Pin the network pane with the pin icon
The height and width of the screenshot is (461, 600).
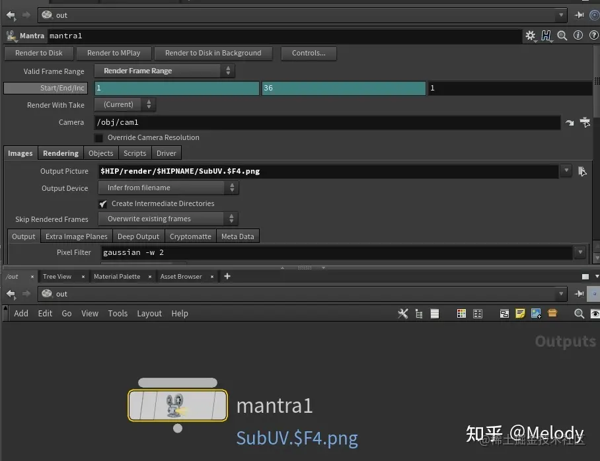click(580, 294)
